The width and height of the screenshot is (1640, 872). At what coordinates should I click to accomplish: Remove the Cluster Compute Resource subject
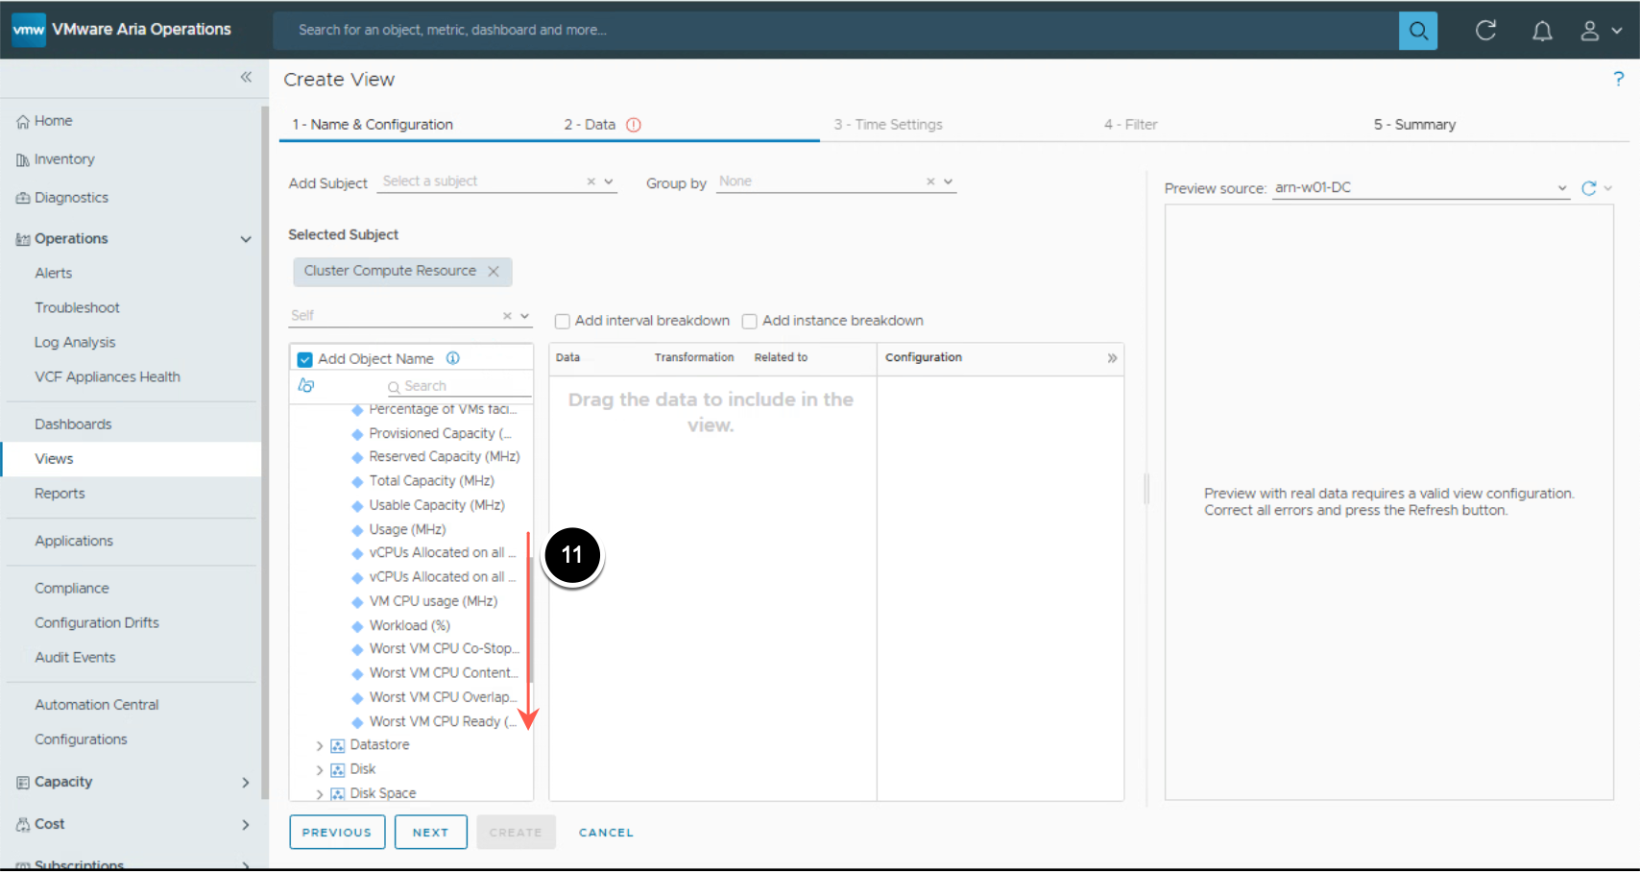point(494,272)
